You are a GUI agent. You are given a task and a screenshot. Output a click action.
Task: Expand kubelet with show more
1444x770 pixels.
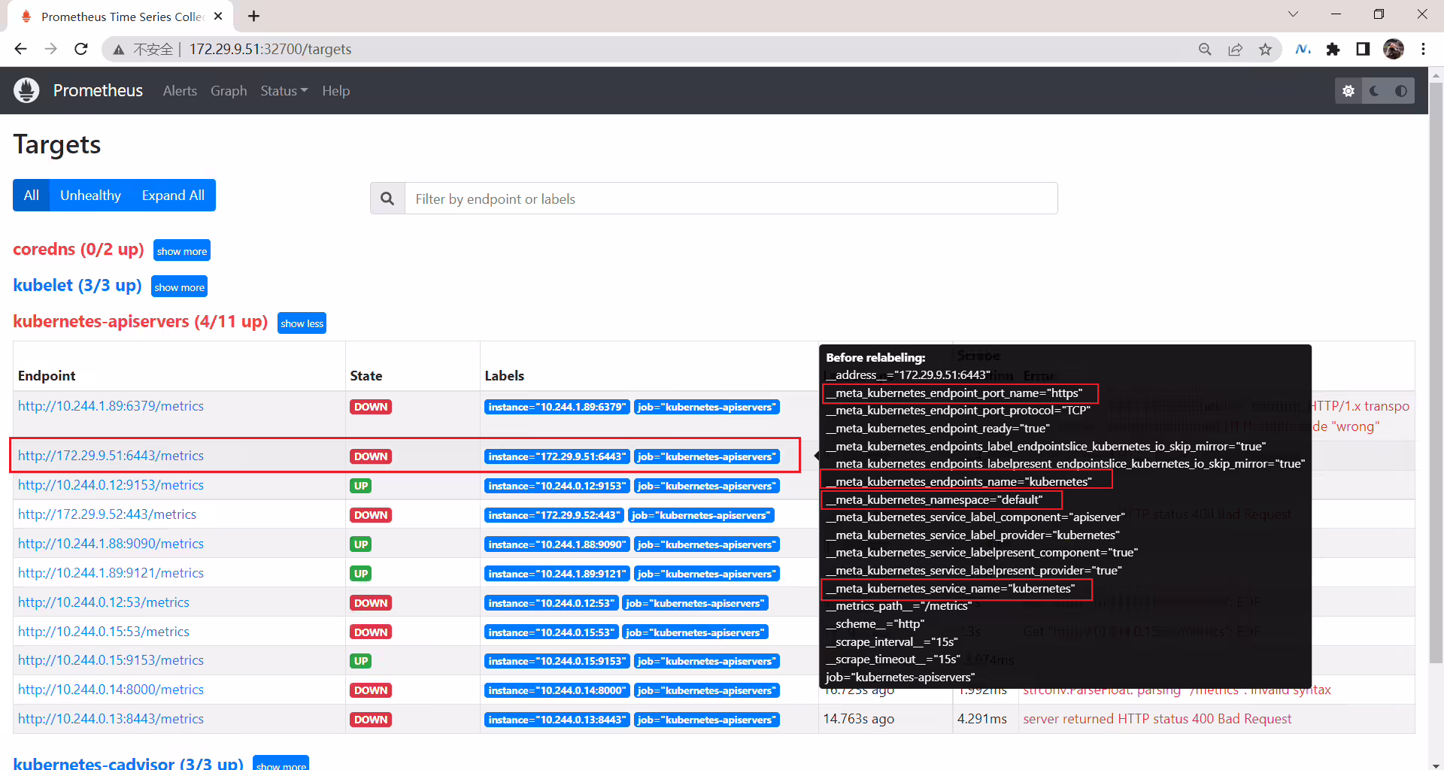point(179,286)
